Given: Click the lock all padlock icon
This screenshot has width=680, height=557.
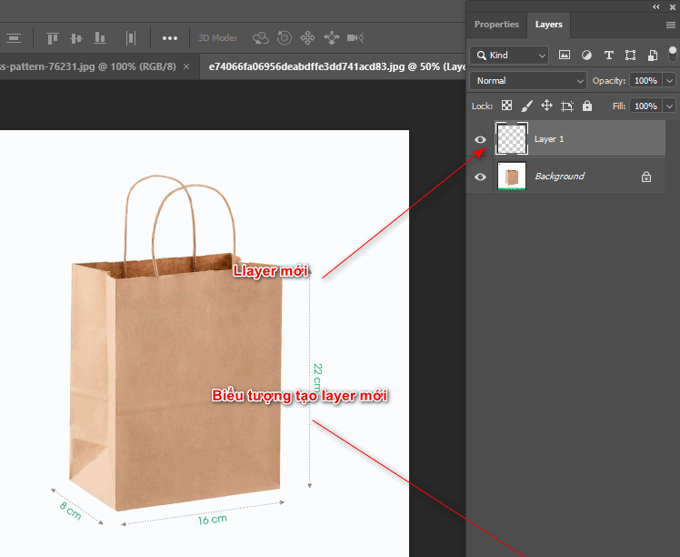Looking at the screenshot, I should 586,106.
